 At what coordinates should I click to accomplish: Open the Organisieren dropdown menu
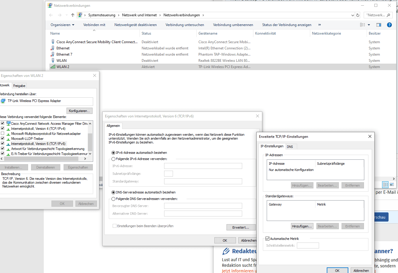click(x=62, y=25)
